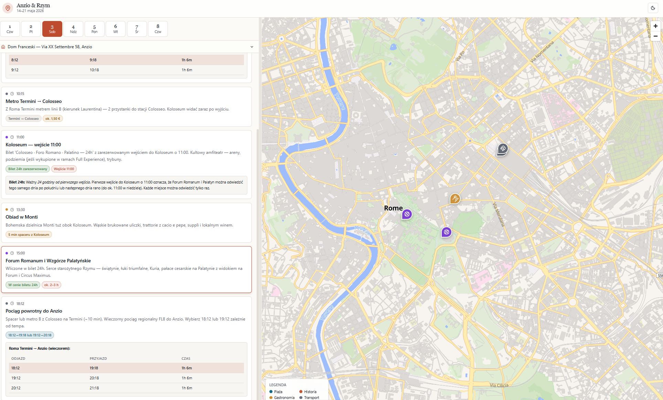663x400 pixels.
Task: Switch to day 4 Ndz tab
Action: [73, 29]
